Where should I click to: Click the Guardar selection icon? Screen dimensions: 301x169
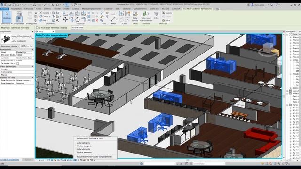click(167, 13)
